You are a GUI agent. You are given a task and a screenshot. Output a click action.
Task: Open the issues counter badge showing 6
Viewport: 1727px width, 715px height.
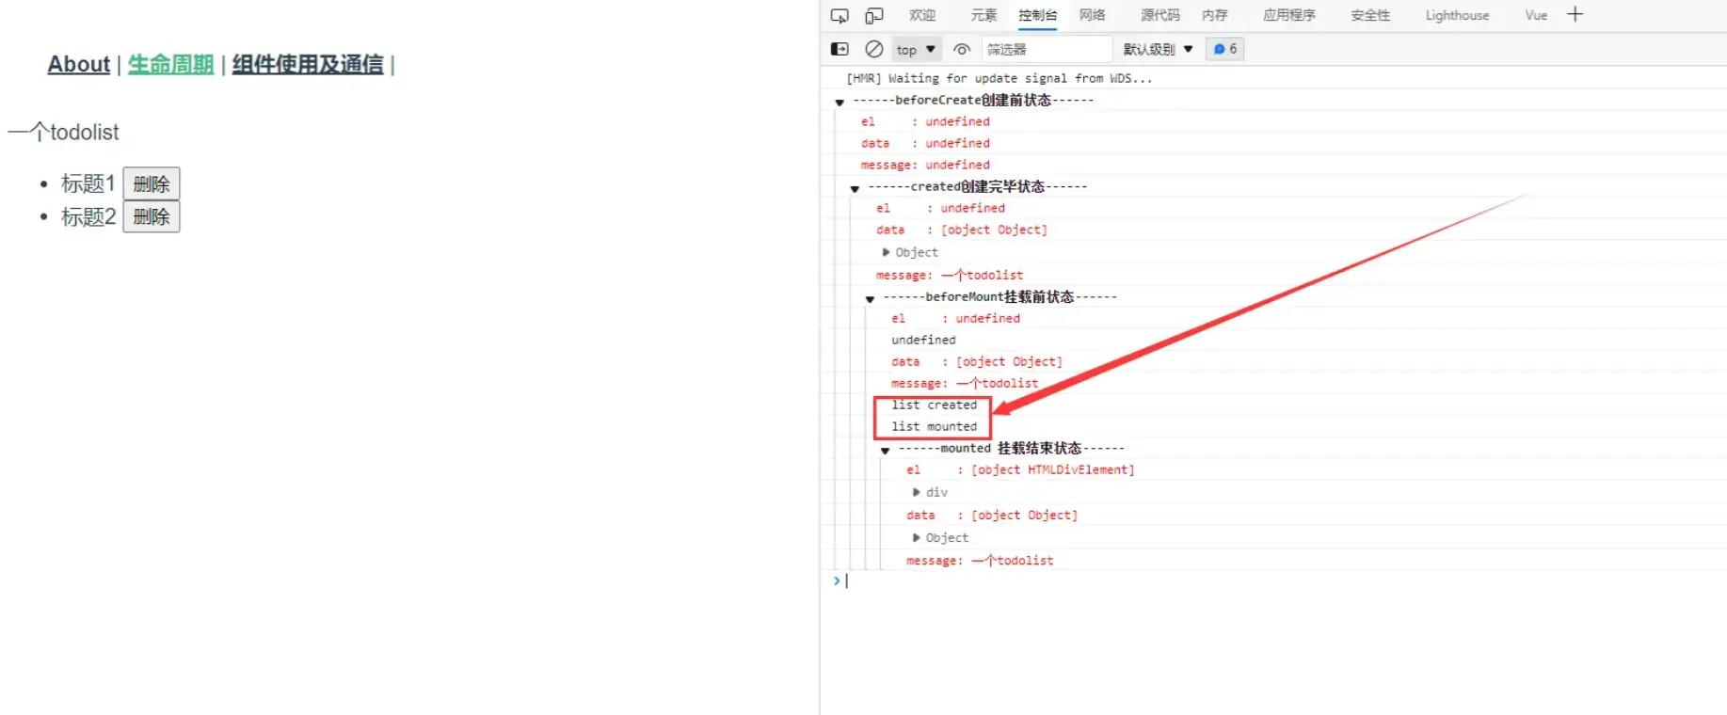[1225, 49]
